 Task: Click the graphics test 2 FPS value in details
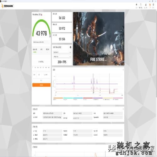(x=52, y=139)
